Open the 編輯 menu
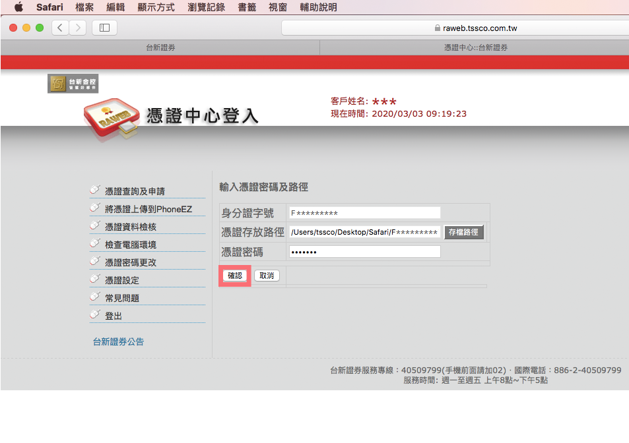Screen dimensions: 629x443 click(116, 7)
